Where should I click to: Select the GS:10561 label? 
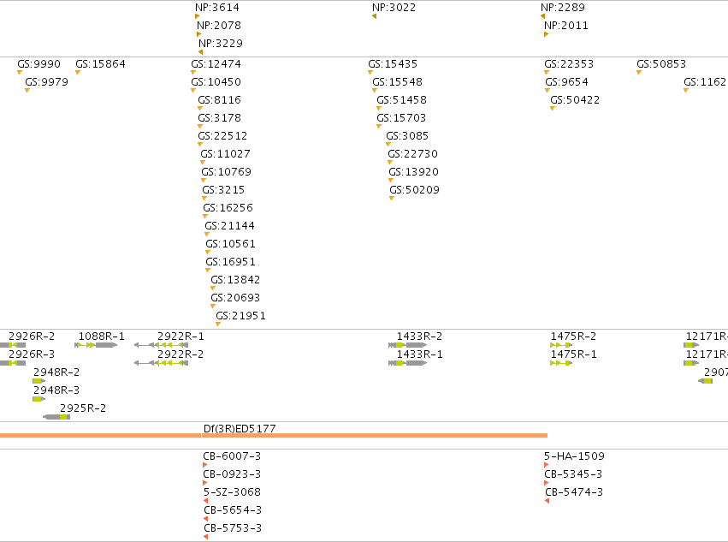click(231, 244)
